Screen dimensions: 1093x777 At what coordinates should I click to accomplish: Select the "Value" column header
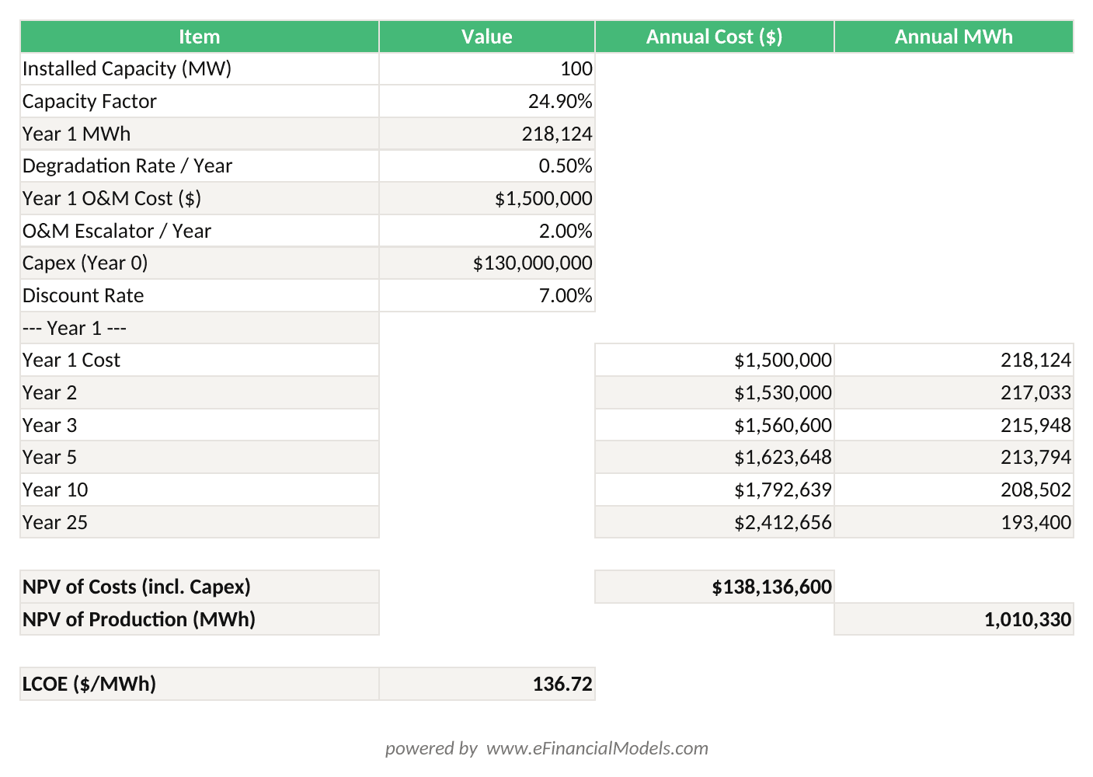(x=487, y=37)
